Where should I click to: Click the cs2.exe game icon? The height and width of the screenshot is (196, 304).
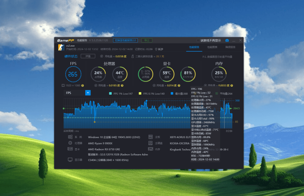point(61,48)
